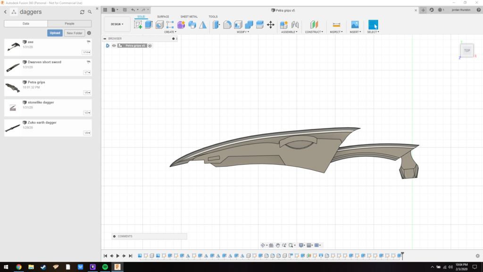Activate the Pan tool in navigation bar
Viewport: 483px width, 272px height.
pos(277,245)
